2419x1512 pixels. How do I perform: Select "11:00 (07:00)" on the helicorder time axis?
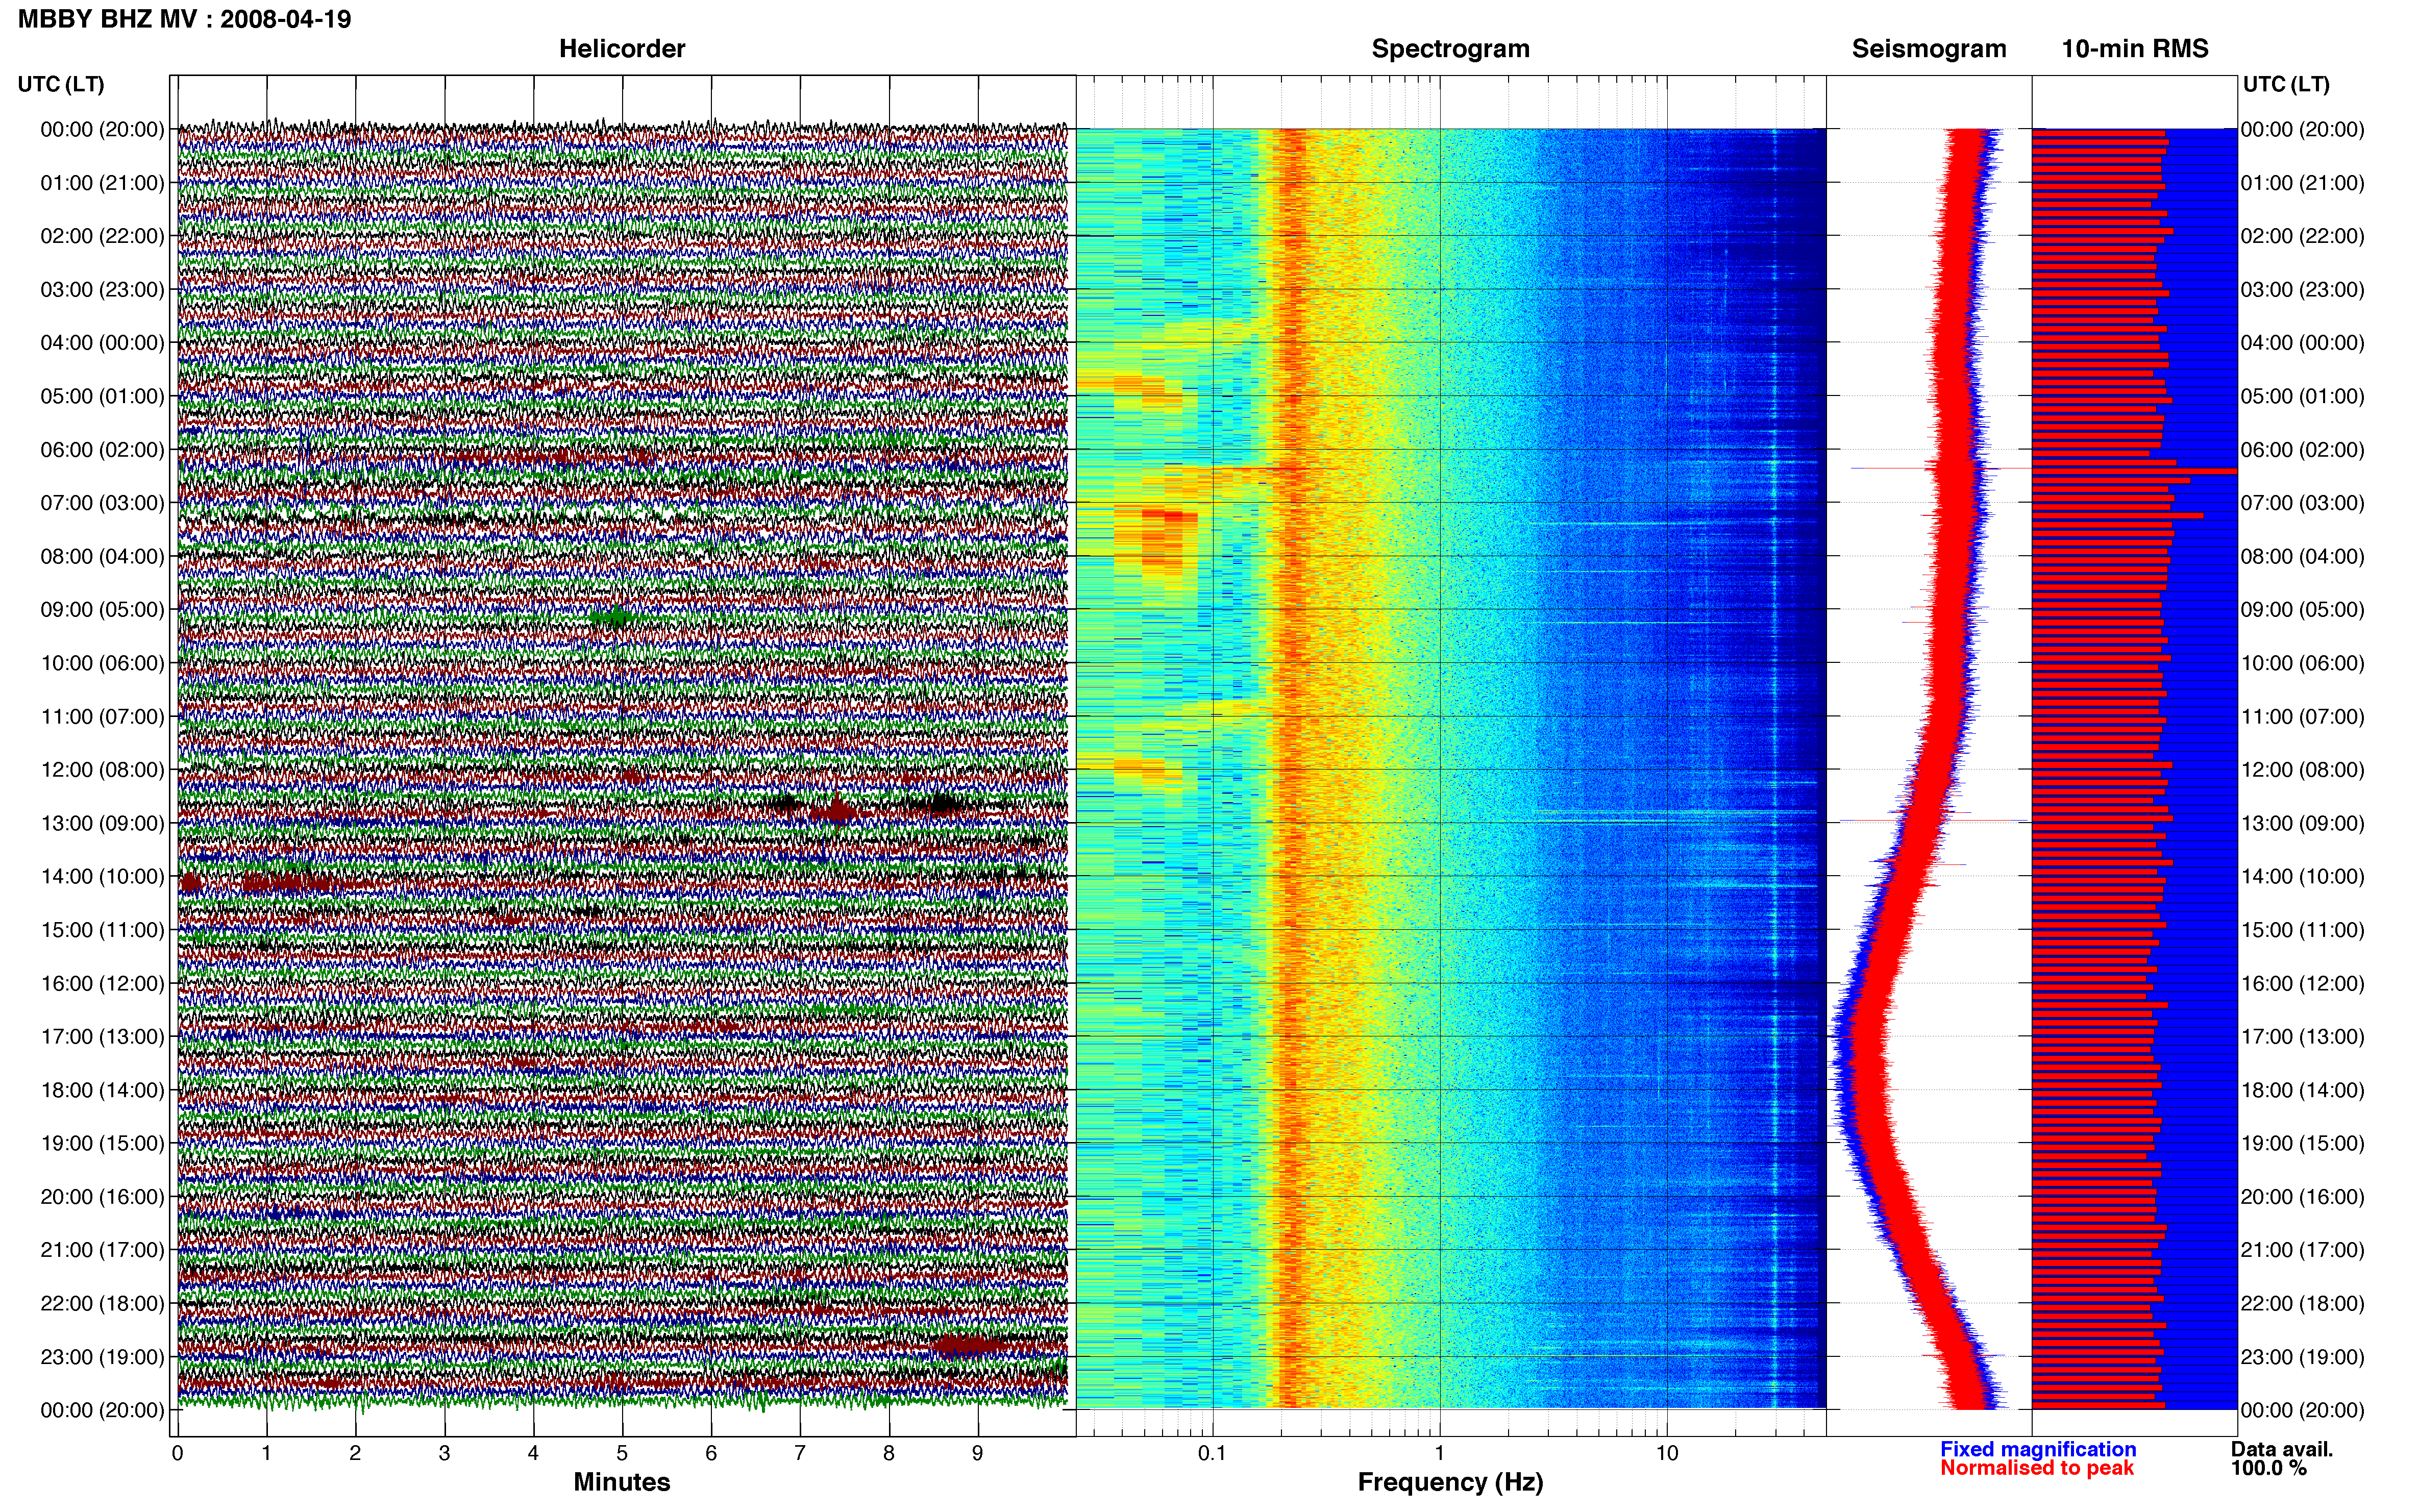pyautogui.click(x=102, y=717)
